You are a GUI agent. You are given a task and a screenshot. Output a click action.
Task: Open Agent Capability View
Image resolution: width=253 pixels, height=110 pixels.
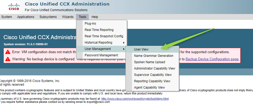click(x=152, y=87)
